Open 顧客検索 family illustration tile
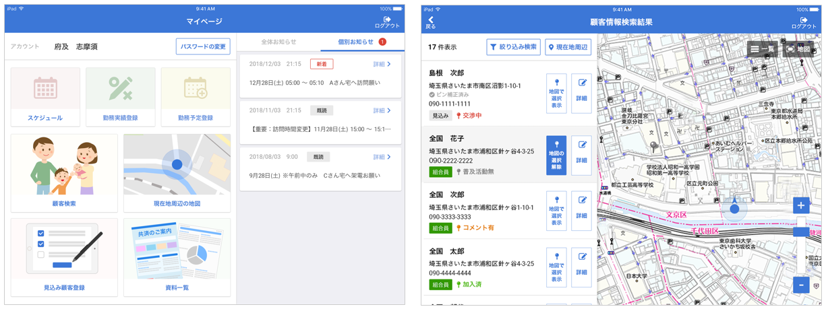828x311 pixels. (64, 173)
